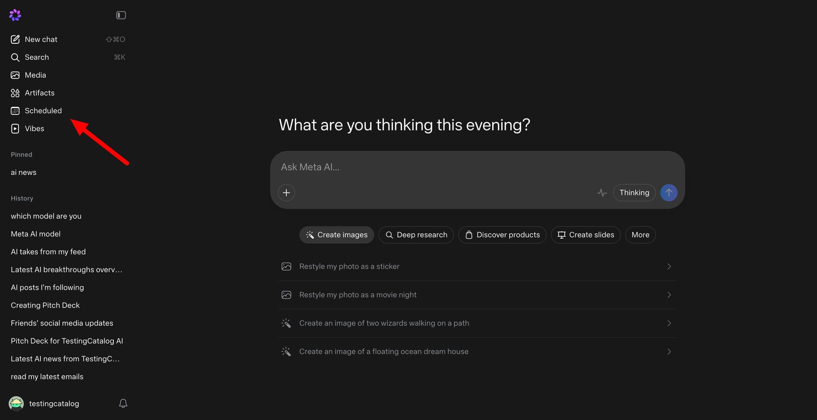
Task: Click the Artifacts shapes icon
Action: [15, 93]
